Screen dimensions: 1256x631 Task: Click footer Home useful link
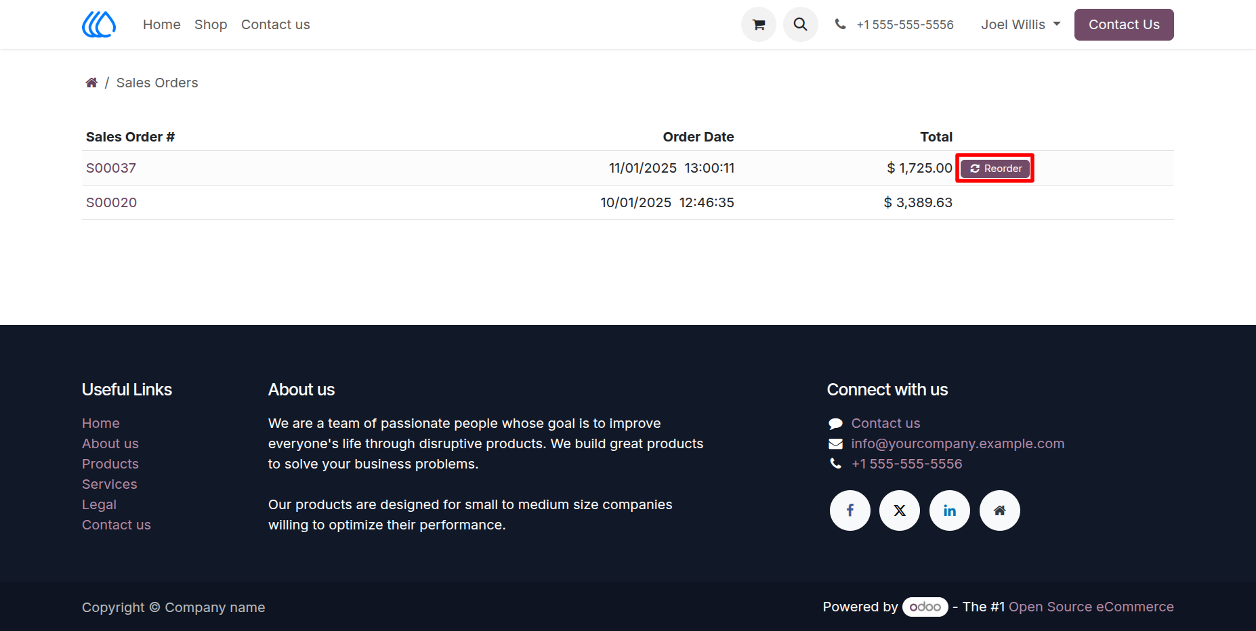point(101,423)
